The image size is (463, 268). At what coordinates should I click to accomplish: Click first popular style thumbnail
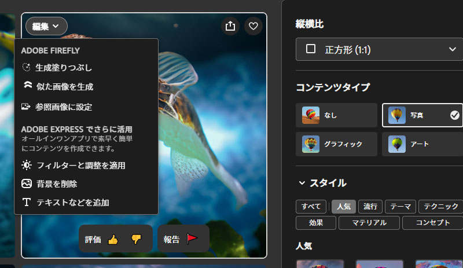click(320, 264)
